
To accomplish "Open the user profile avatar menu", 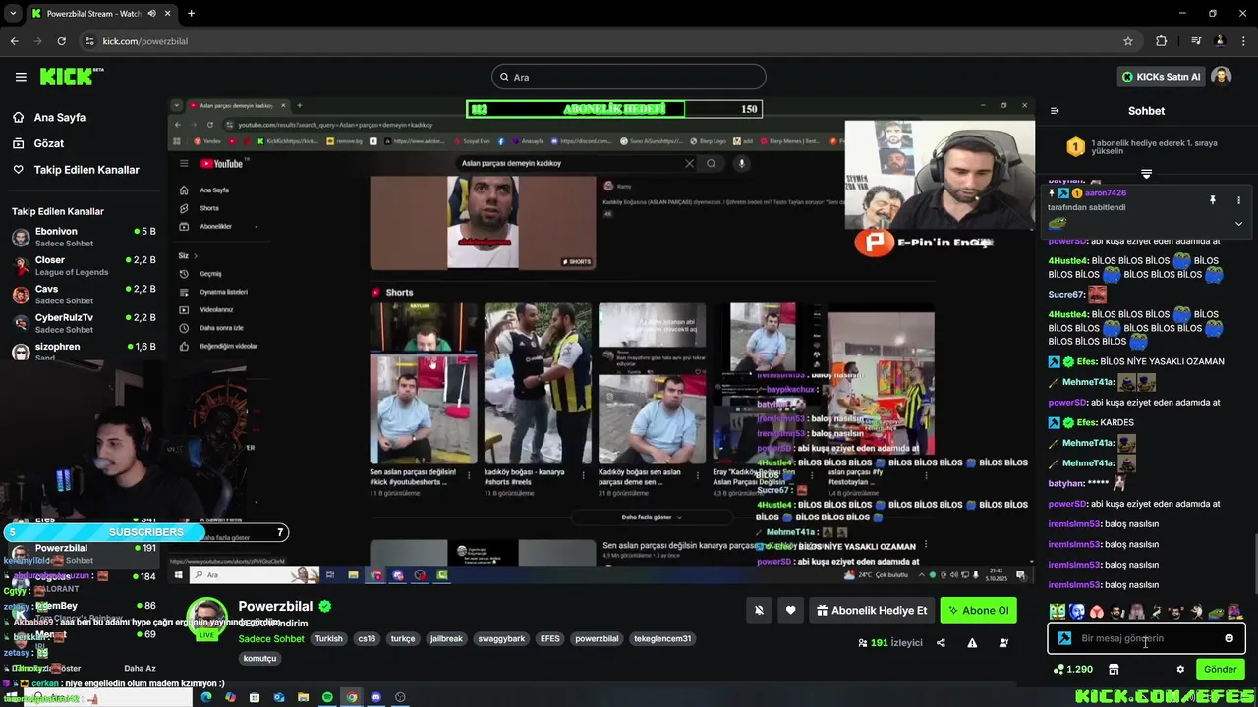I will pyautogui.click(x=1221, y=77).
